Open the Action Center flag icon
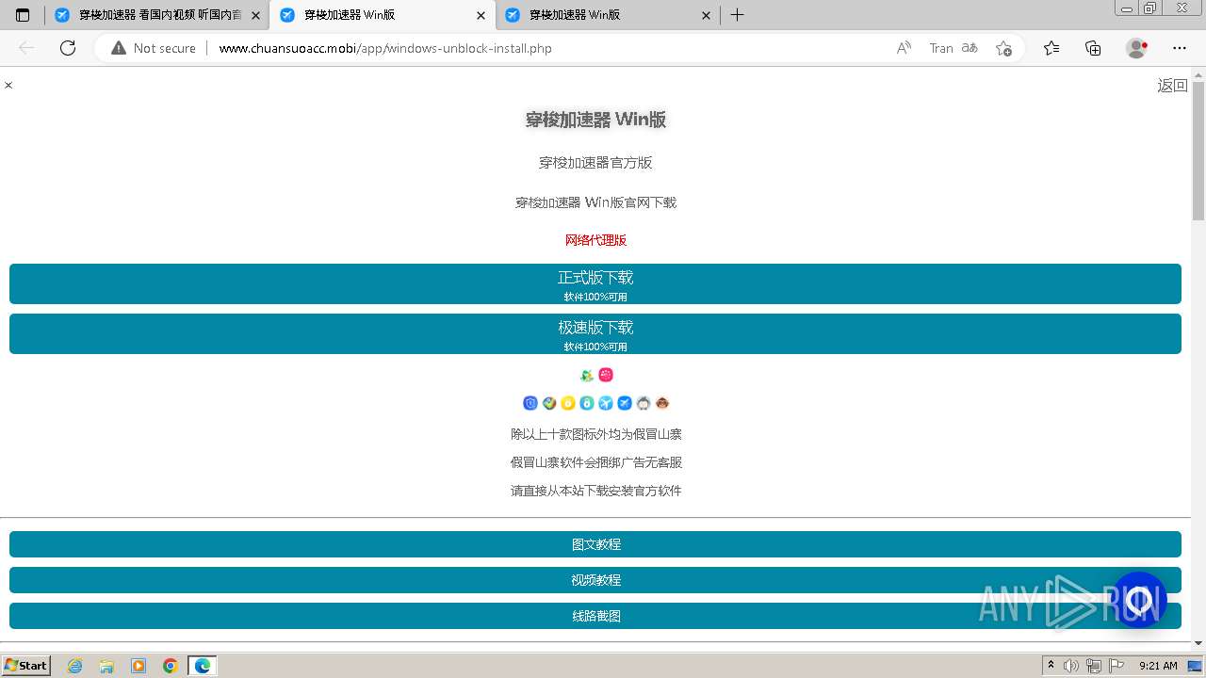The width and height of the screenshot is (1206, 678). point(1116,666)
